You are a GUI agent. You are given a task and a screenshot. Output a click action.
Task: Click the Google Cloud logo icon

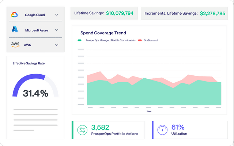click(15, 15)
